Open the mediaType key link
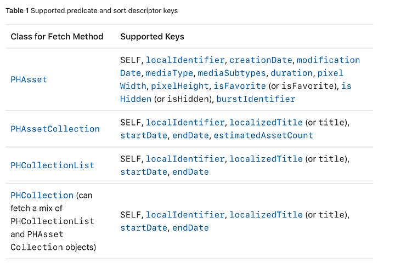The height and width of the screenshot is (275, 395). tap(170, 73)
